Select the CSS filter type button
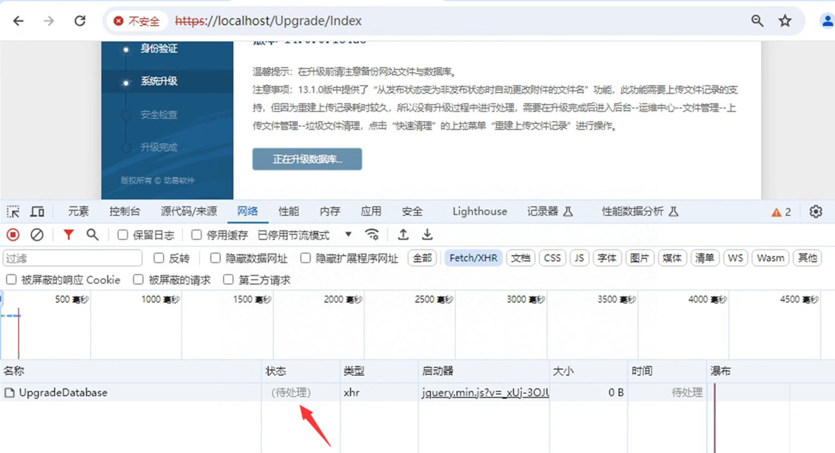This screenshot has width=835, height=453. click(552, 258)
